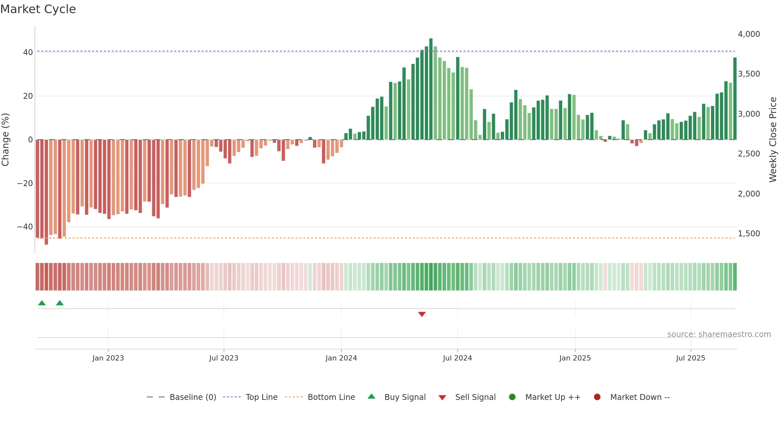The height and width of the screenshot is (440, 782).
Task: Click the green Buy Signal triangle in legend
Action: point(371,396)
